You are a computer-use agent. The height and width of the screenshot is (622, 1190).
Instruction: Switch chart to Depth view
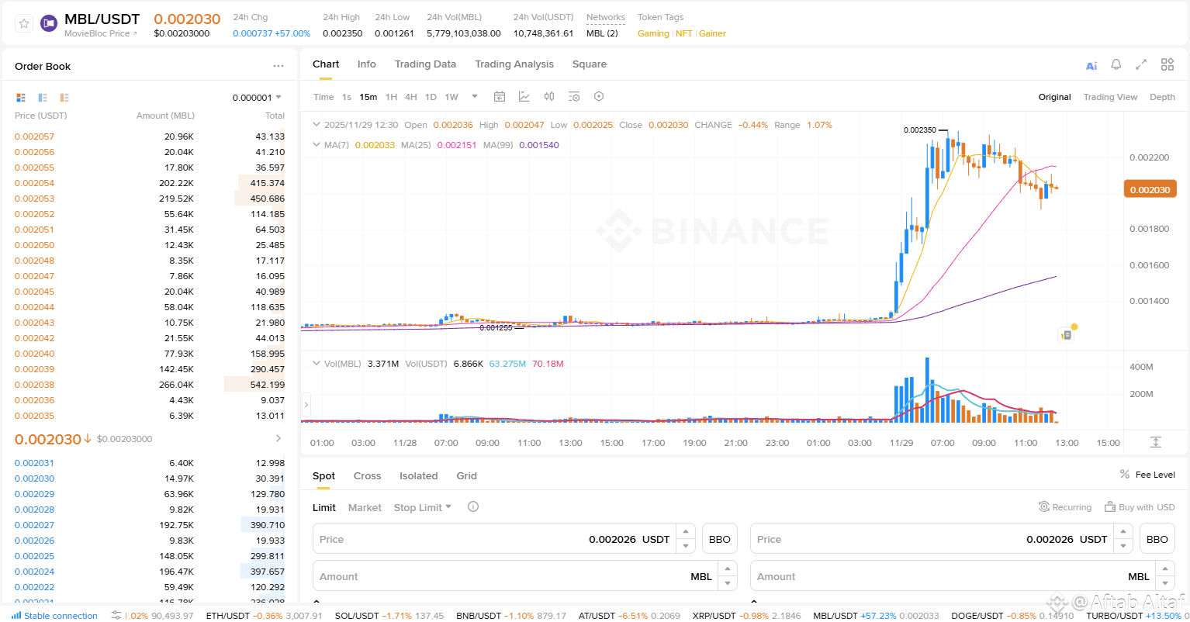pyautogui.click(x=1162, y=97)
